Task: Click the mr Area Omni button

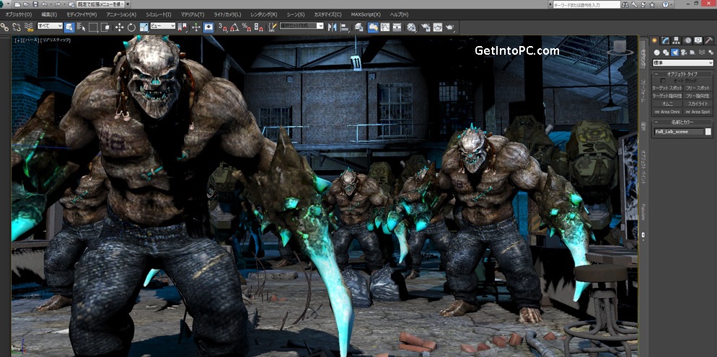Action: 668,112
